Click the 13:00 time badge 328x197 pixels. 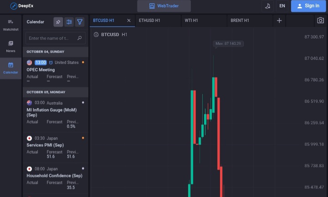[x=41, y=62]
